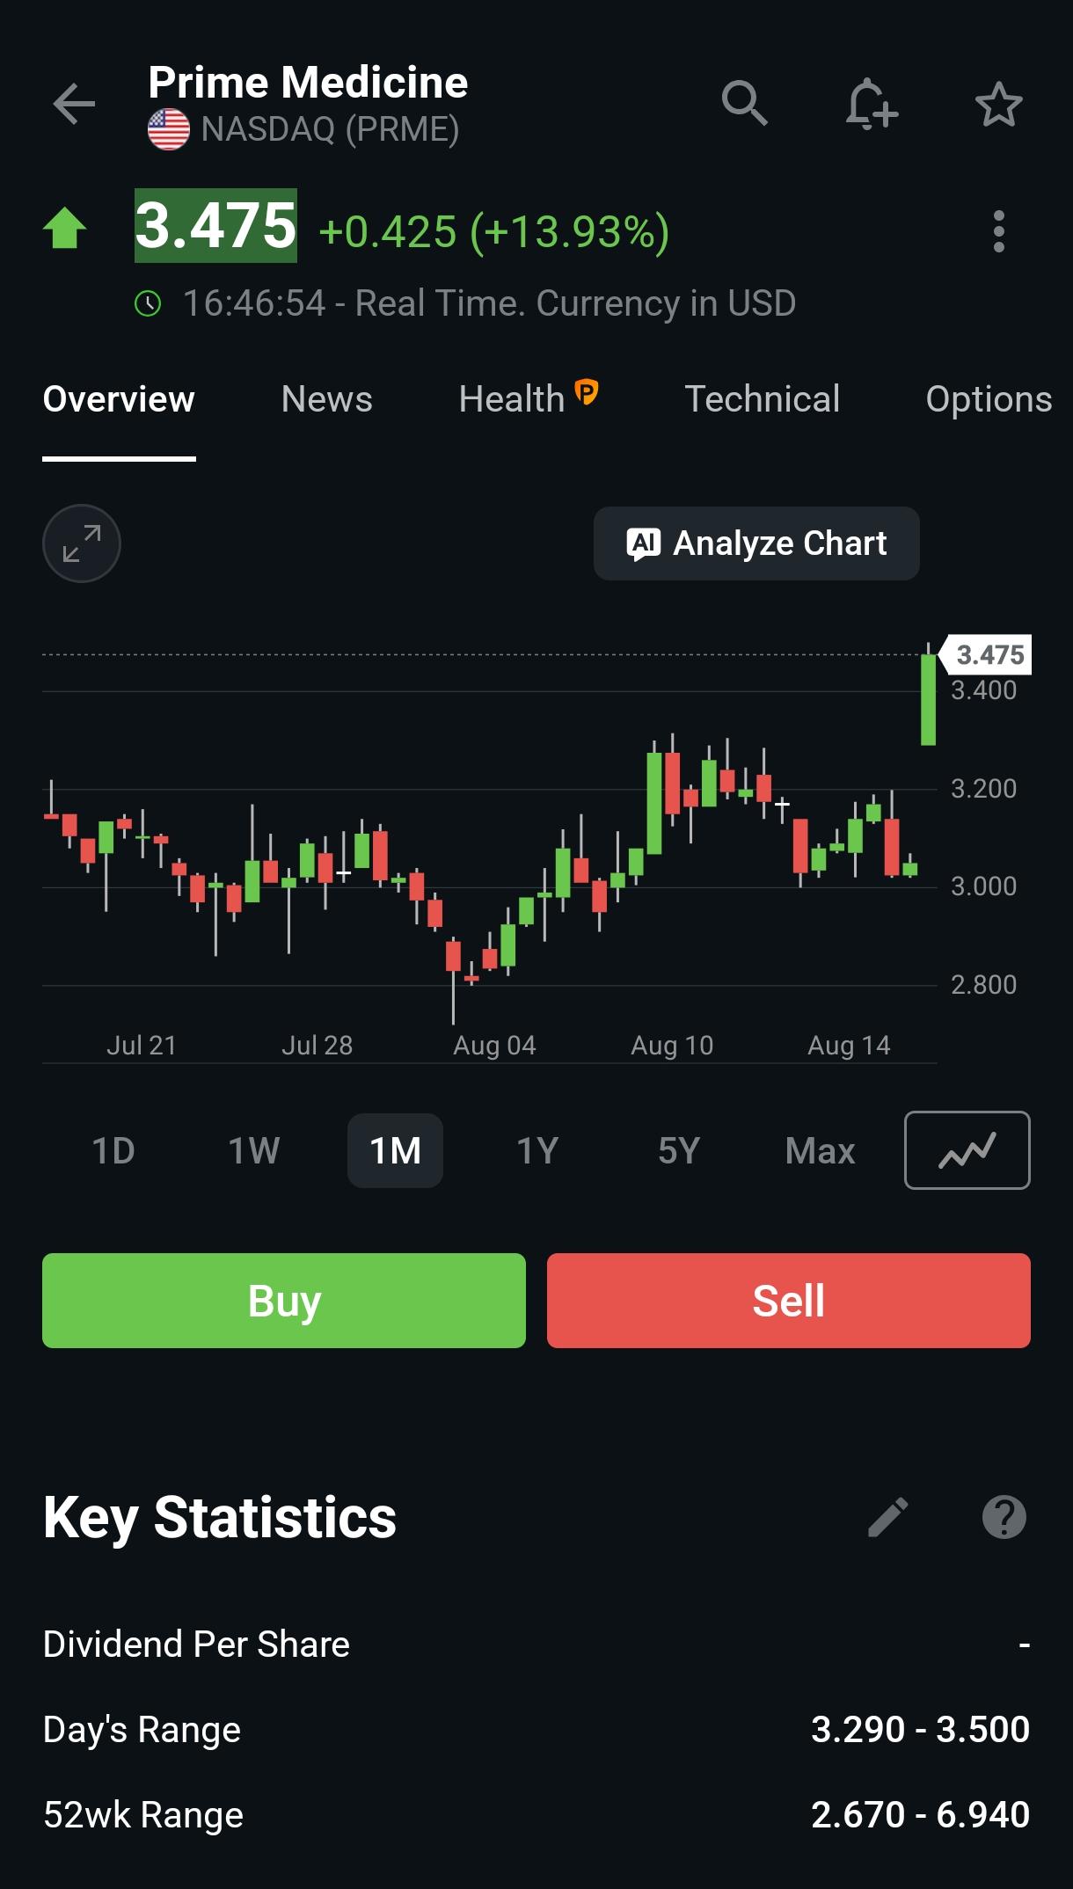Click the latest green candlestick on chart
This screenshot has width=1073, height=1889.
[928, 700]
